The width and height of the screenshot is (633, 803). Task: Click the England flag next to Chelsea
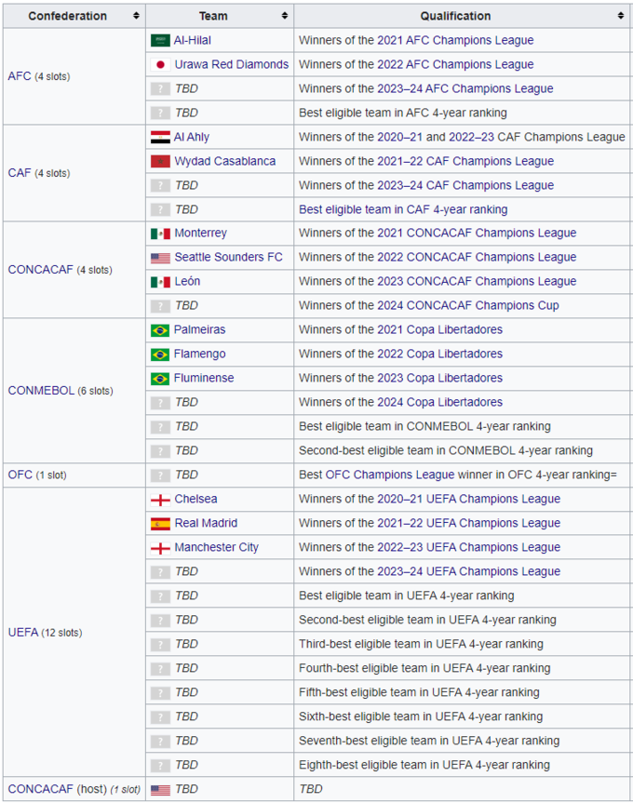click(x=160, y=500)
